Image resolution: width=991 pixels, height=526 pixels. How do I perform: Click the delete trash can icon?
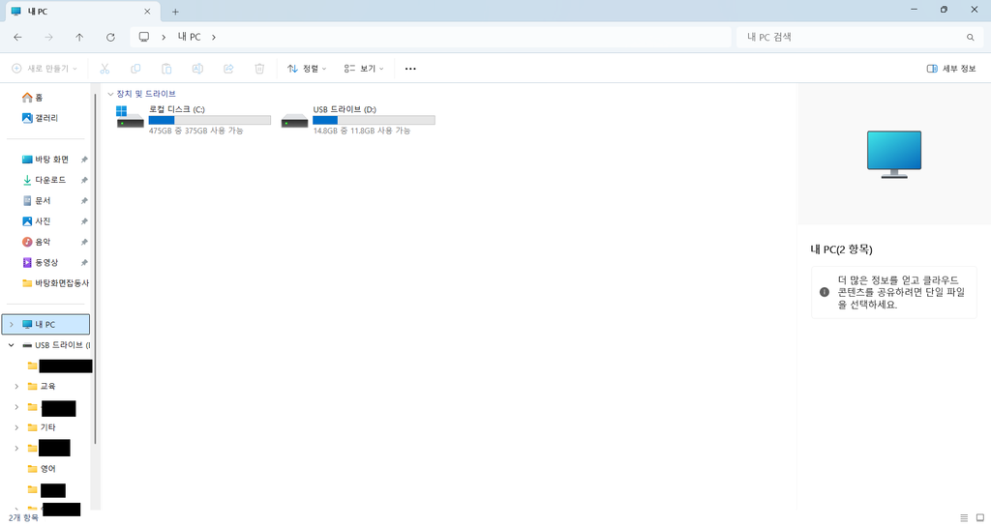259,69
